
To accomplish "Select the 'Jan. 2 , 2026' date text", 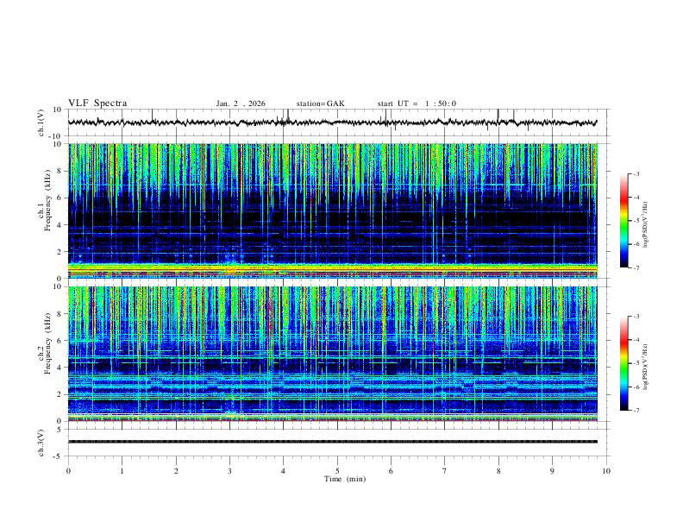I will 241,104.
